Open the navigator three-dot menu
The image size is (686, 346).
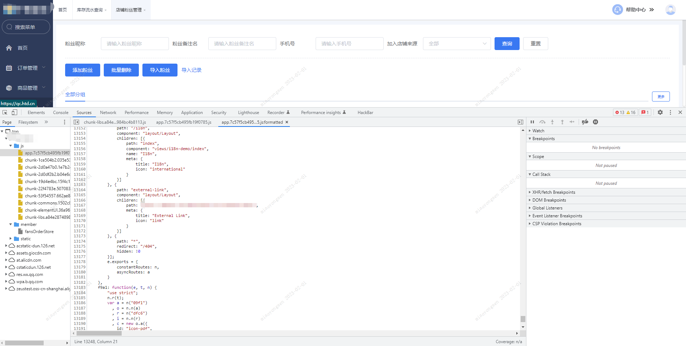[x=64, y=122]
